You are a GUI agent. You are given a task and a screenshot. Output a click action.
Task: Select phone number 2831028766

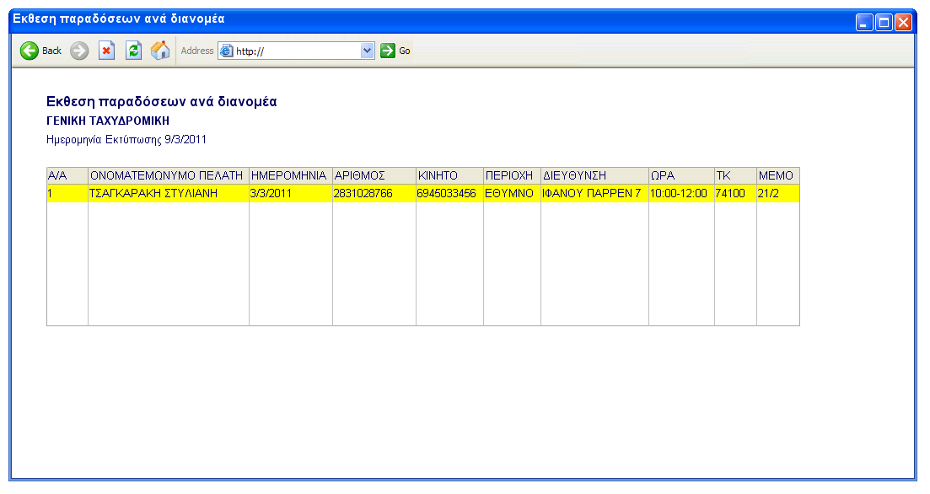pyautogui.click(x=374, y=193)
